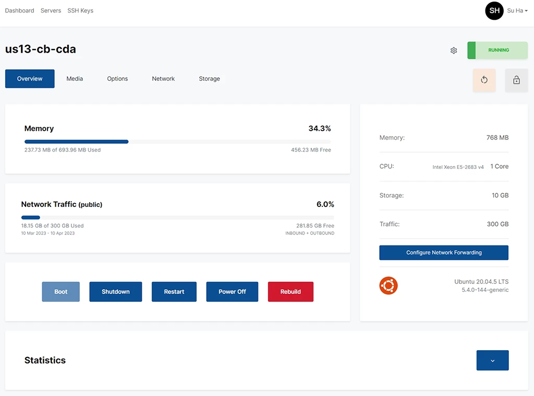Hit the Restart button

174,292
